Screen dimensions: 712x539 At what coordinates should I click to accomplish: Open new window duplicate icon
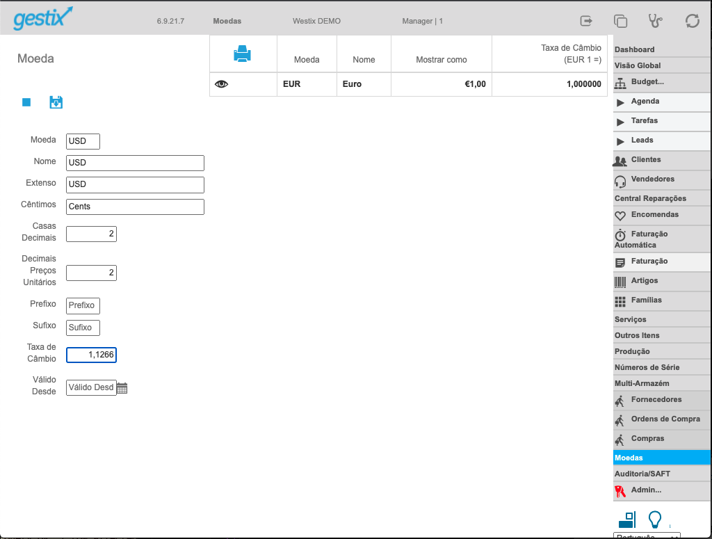pos(620,21)
